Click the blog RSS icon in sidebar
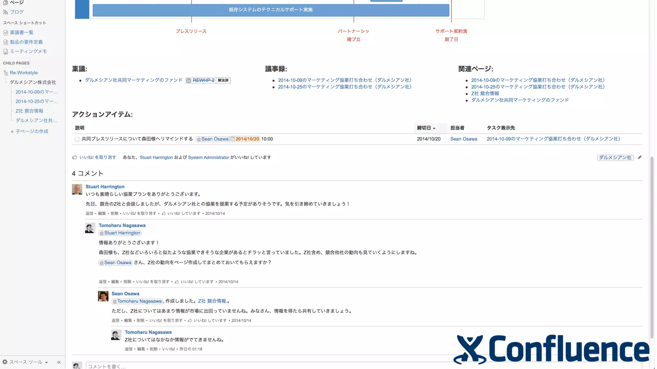657x369 pixels. coord(5,12)
